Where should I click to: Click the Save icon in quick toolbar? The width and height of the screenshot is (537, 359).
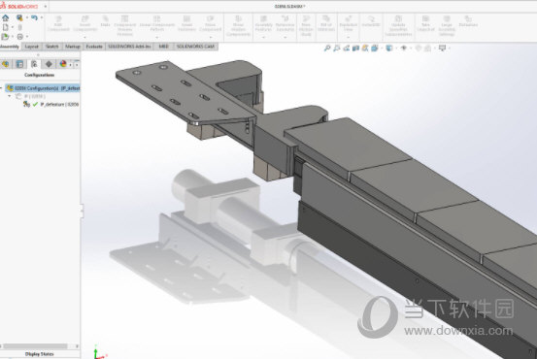click(19, 17)
